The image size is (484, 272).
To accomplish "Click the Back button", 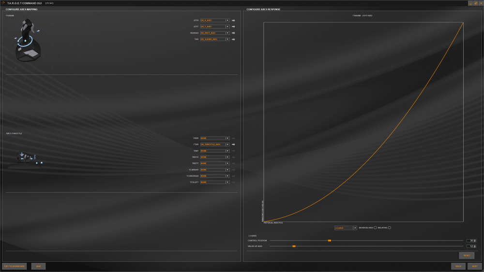I will coord(458,266).
